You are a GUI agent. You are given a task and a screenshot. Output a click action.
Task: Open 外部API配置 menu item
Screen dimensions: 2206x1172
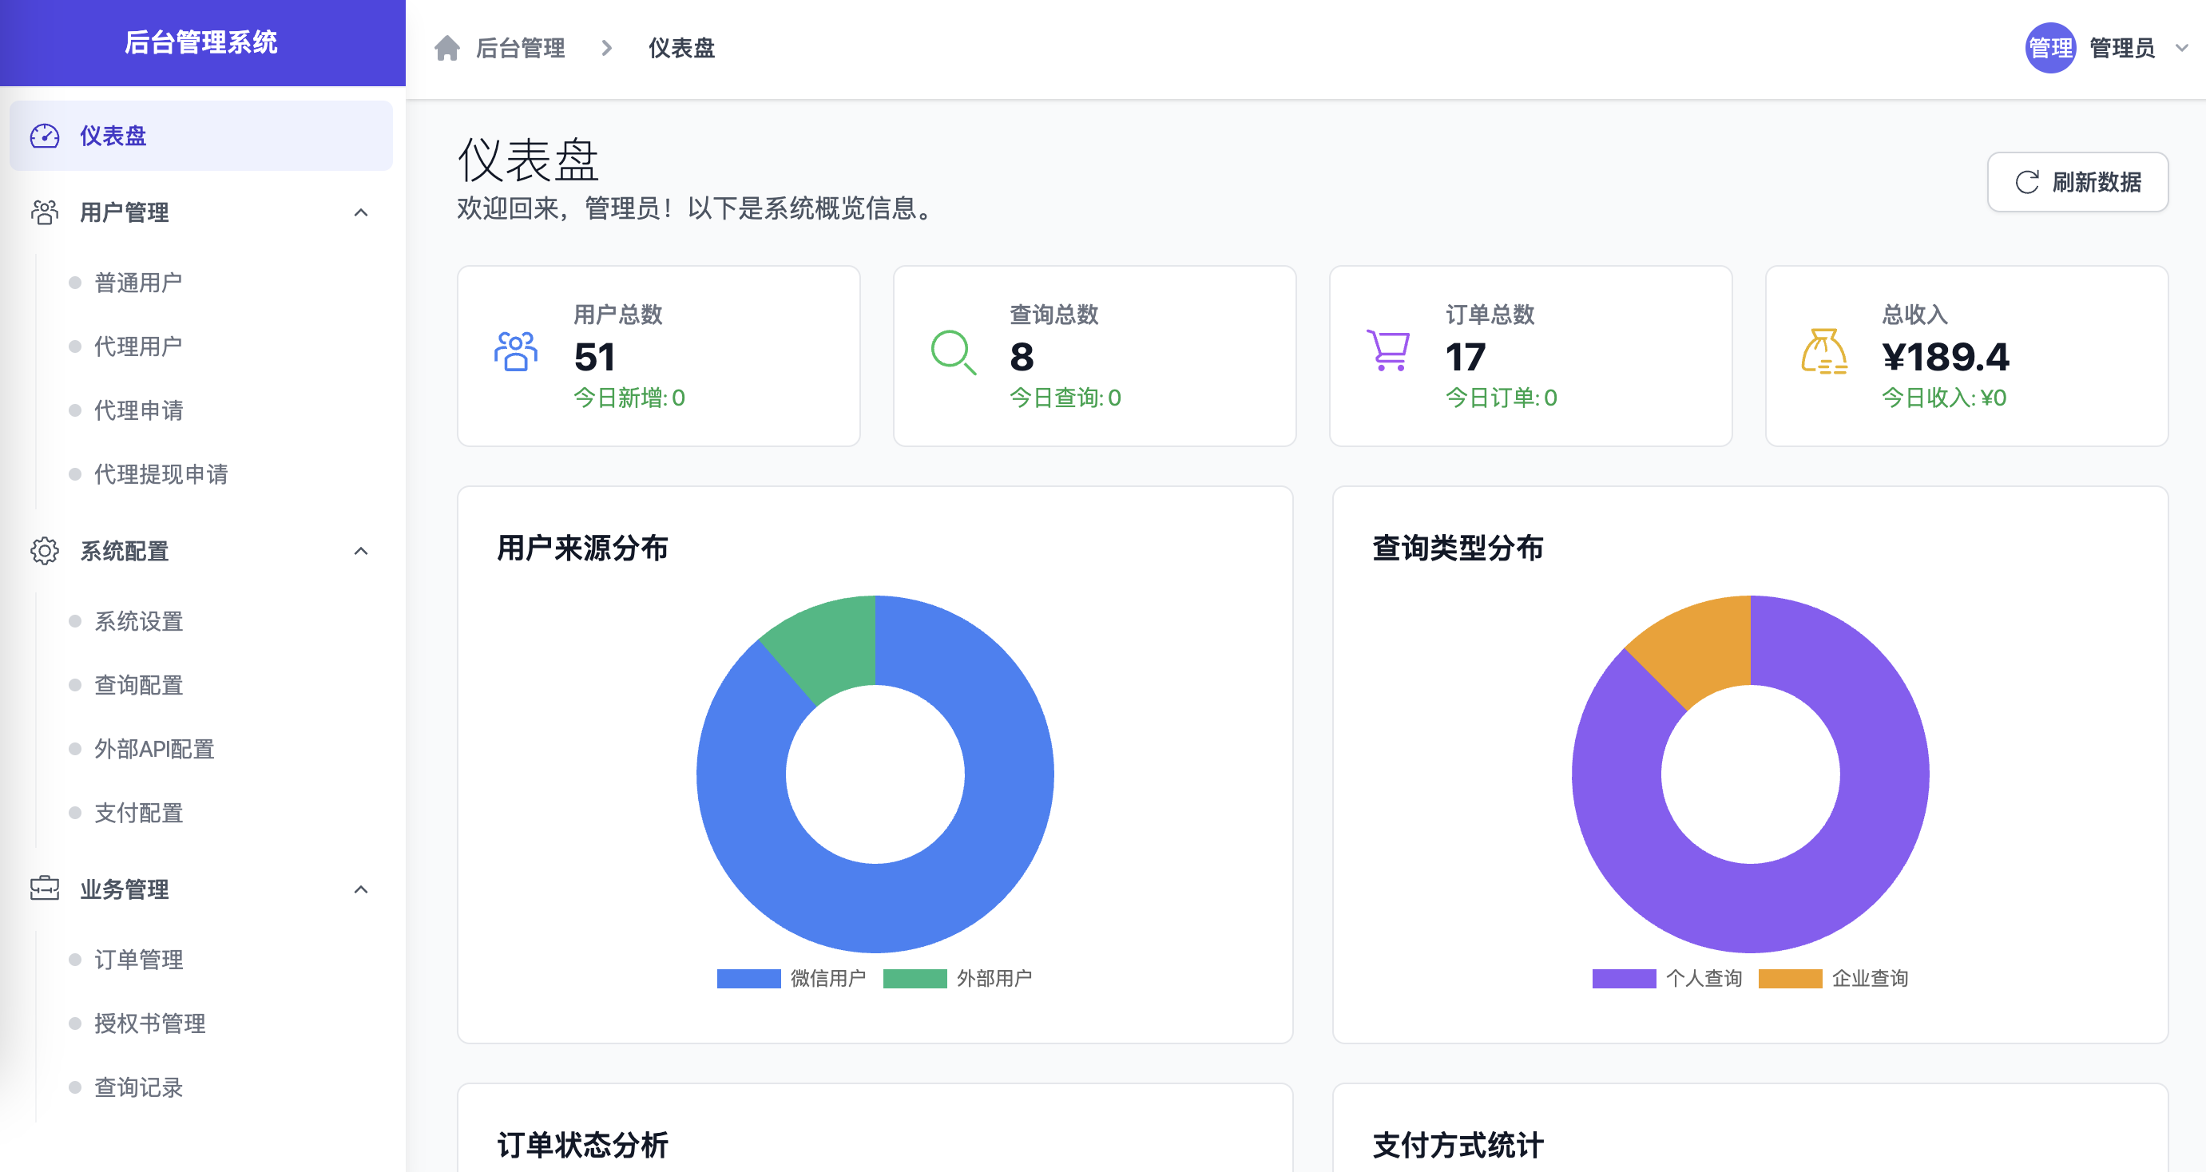[154, 749]
